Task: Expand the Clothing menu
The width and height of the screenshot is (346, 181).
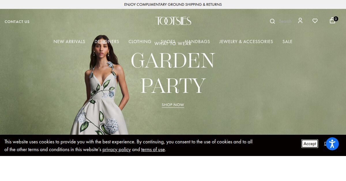Action: coord(140,42)
